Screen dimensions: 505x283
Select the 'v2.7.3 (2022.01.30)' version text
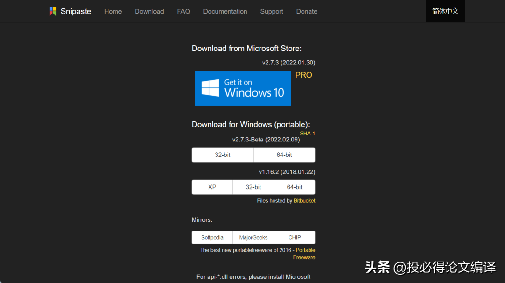[289, 63]
